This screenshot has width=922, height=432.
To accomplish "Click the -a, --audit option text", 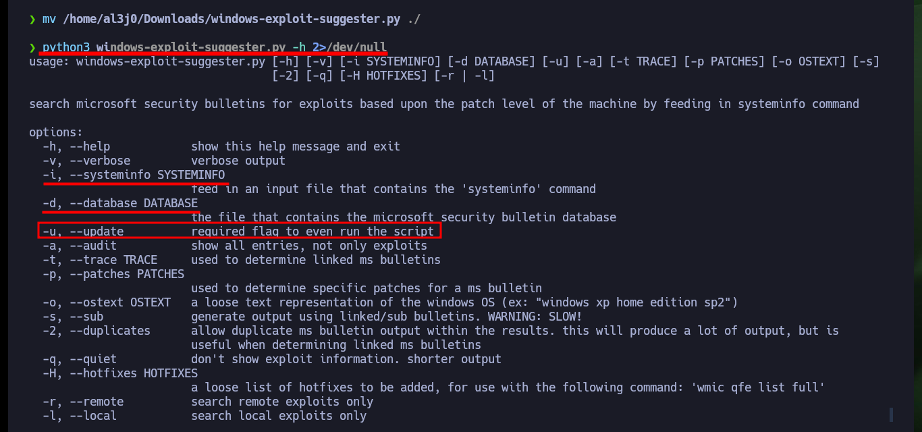I will [80, 246].
